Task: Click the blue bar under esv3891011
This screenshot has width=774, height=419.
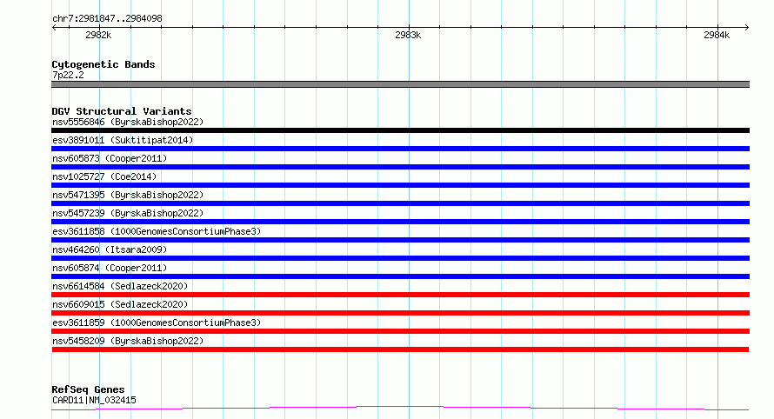Action: click(x=400, y=149)
